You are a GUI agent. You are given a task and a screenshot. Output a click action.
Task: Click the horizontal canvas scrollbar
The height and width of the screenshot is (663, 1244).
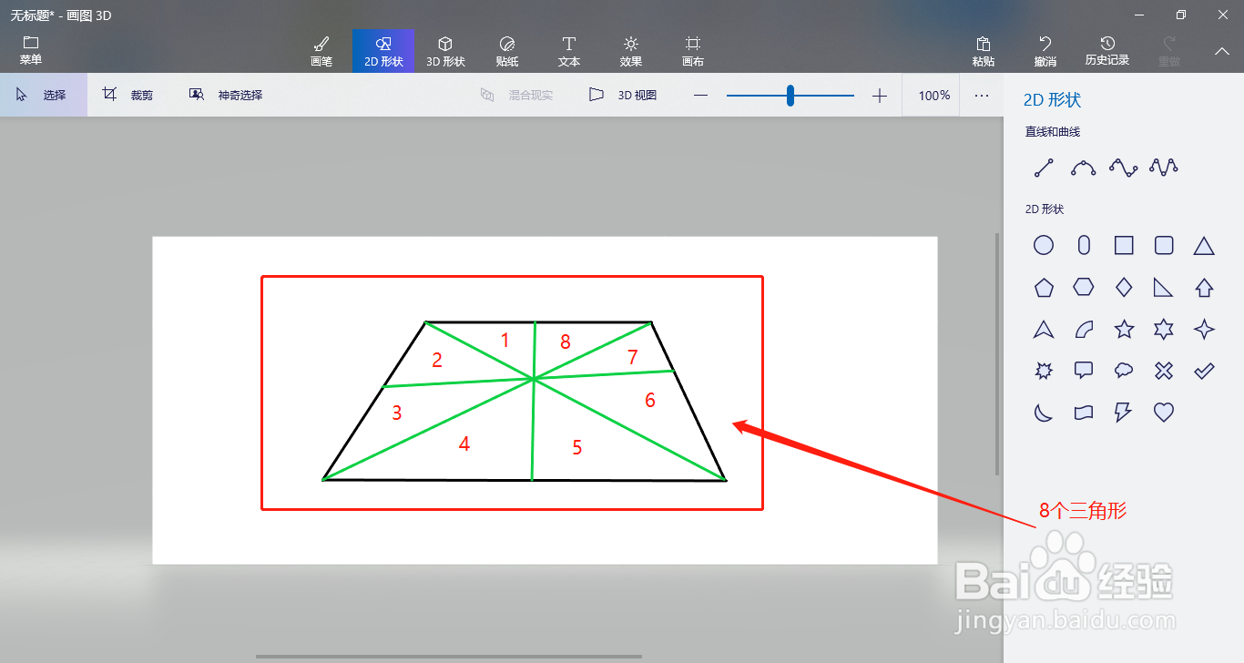click(449, 656)
